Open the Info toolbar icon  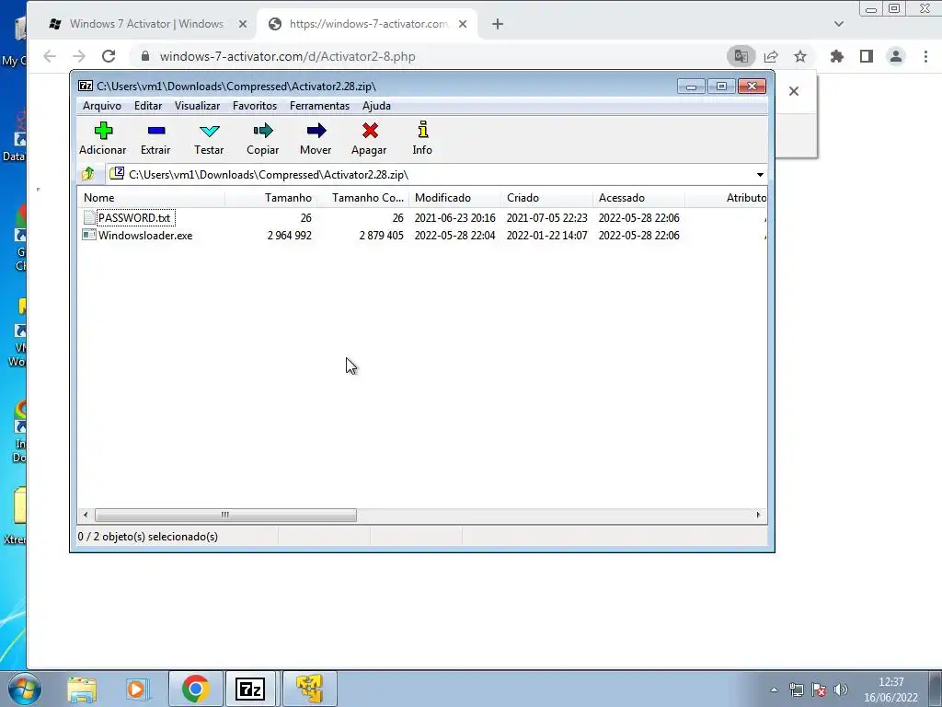tap(423, 130)
